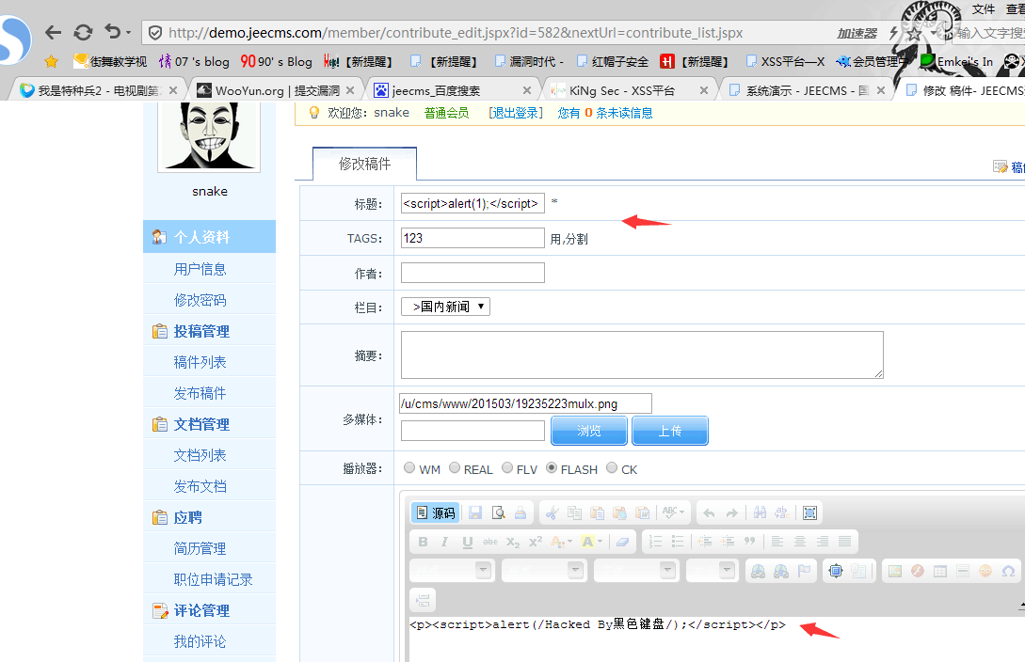
Task: Click the Redo arrow in editor
Action: click(731, 513)
